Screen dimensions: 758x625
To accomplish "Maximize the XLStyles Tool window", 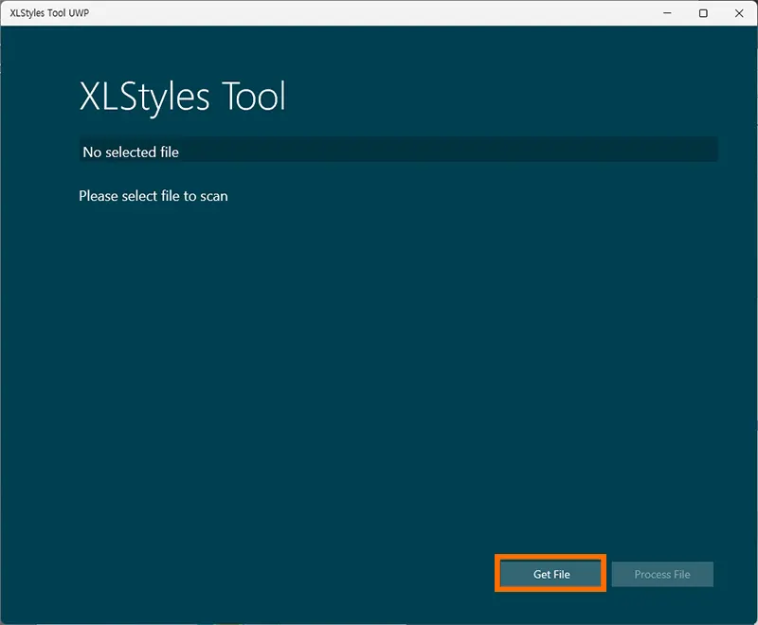I will (x=704, y=14).
